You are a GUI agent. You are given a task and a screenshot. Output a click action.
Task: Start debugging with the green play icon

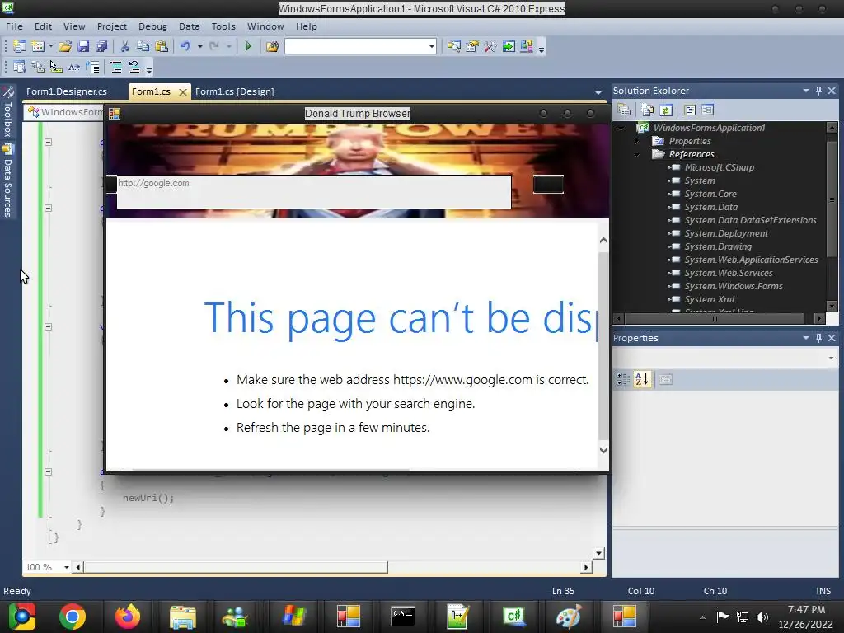point(249,47)
